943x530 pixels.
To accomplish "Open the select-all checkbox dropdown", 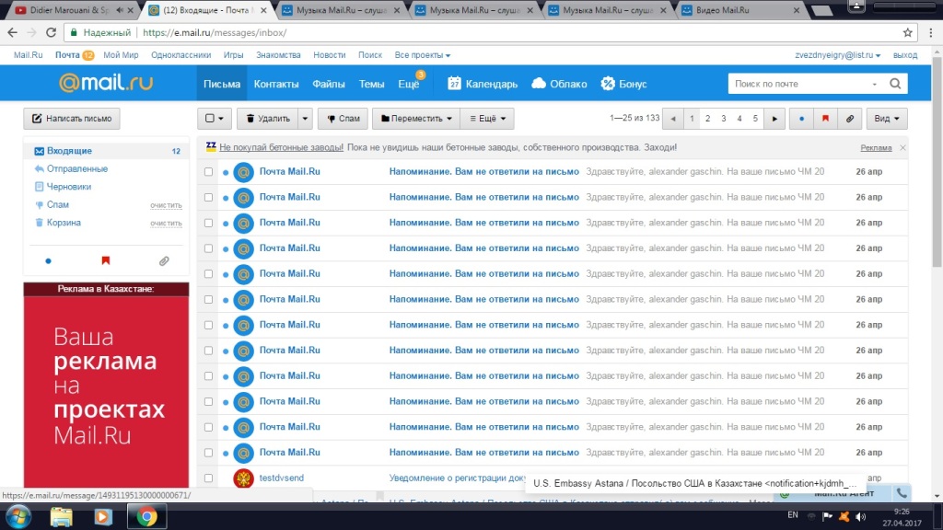I will click(x=214, y=119).
